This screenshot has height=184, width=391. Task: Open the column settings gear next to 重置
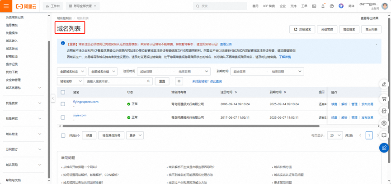click(179, 81)
